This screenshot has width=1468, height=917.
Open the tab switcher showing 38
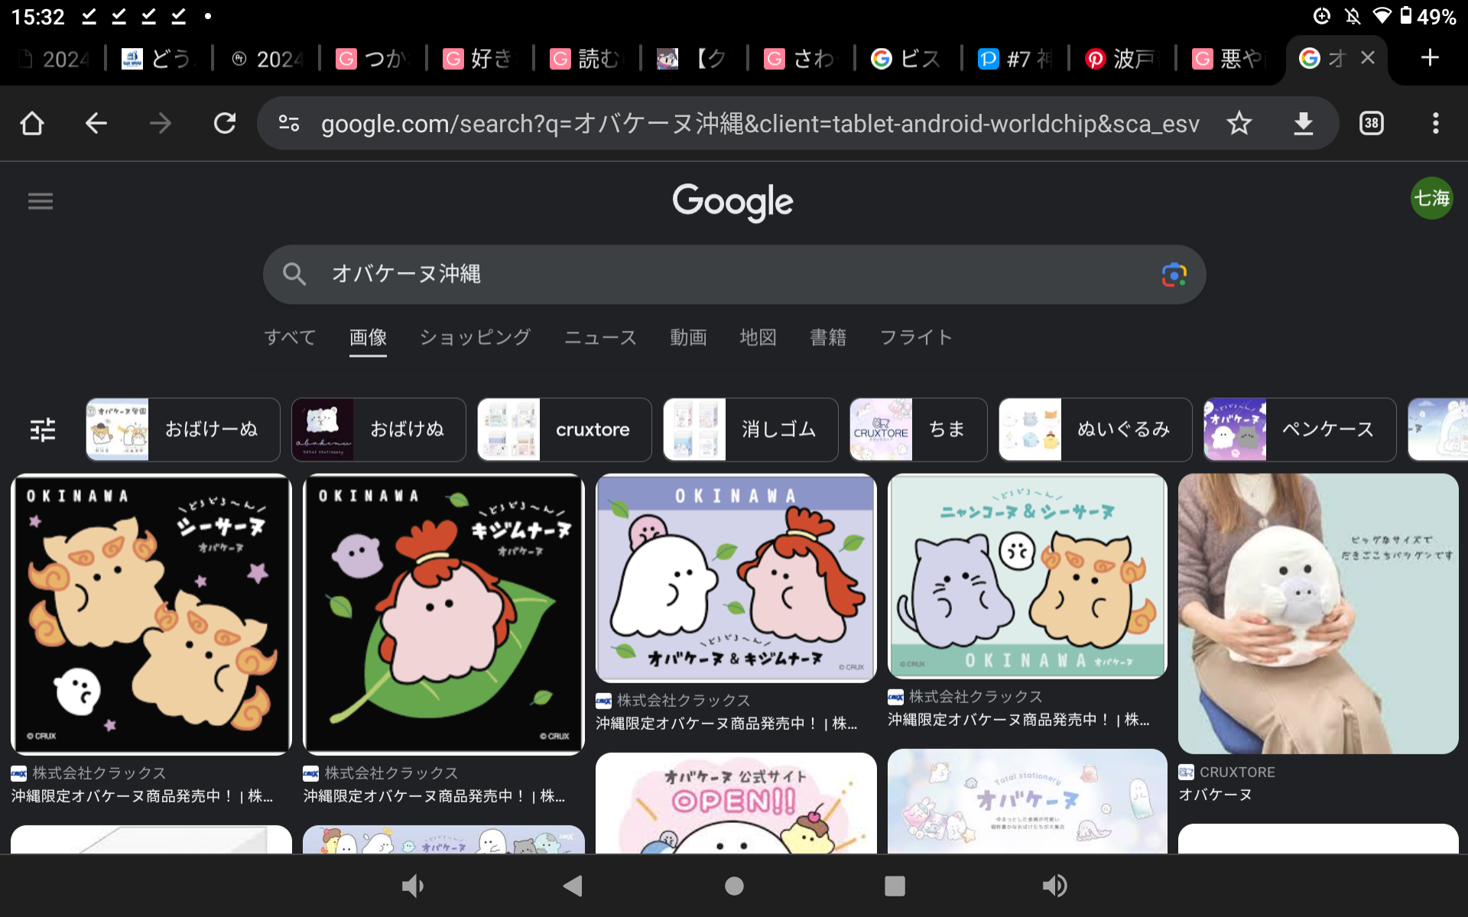coord(1371,123)
